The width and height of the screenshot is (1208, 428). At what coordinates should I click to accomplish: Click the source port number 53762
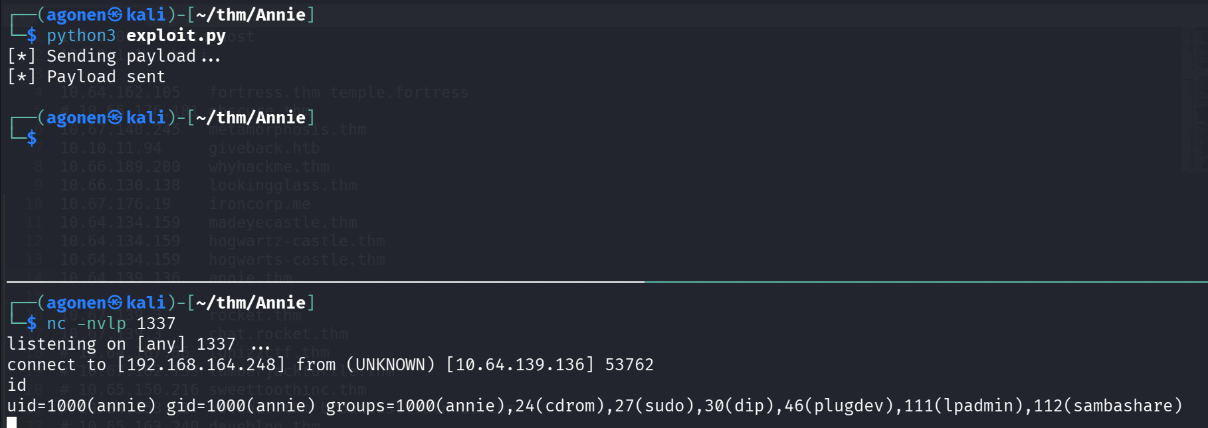[629, 364]
